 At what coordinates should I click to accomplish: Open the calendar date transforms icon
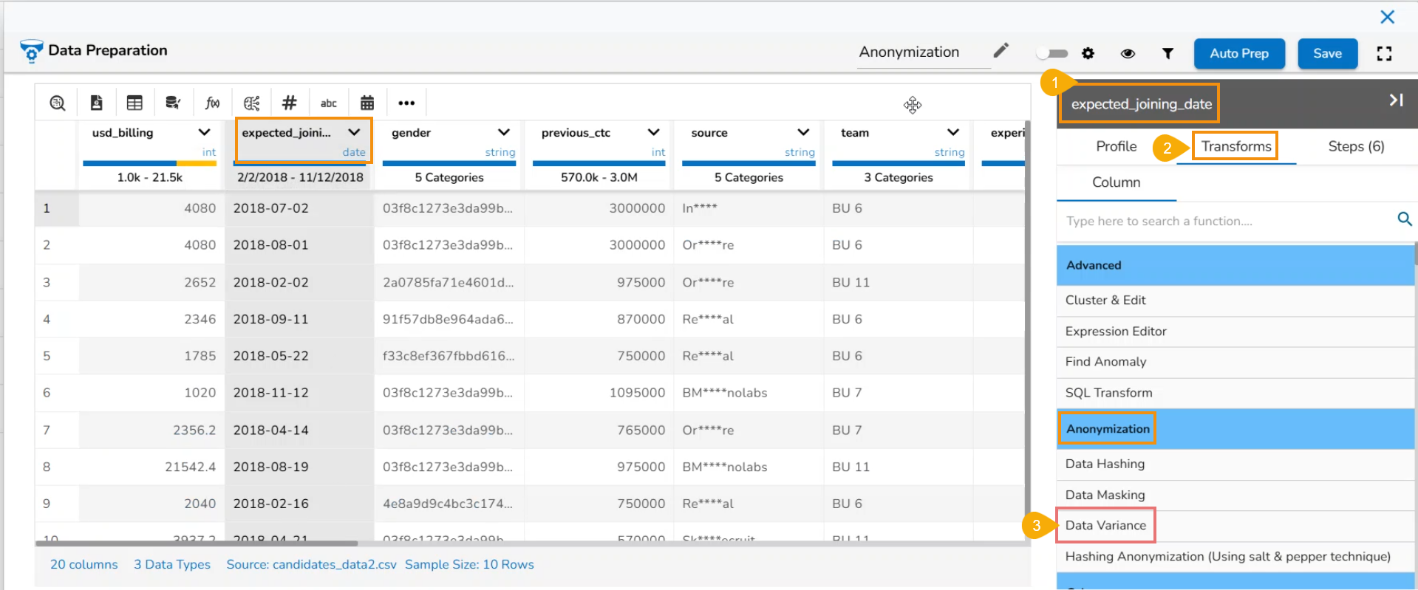coord(367,103)
